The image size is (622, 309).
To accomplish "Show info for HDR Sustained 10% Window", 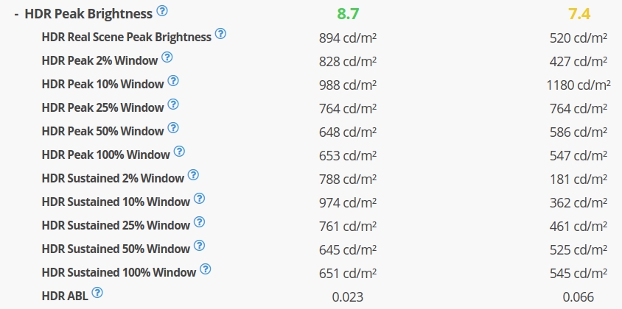I will click(x=199, y=199).
